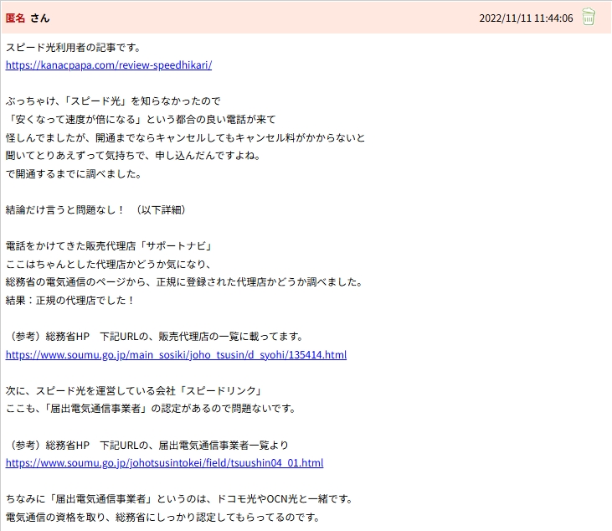Image resolution: width=612 pixels, height=531 pixels.
Task: Click the line mentioning 届出電気通信事業者一覧より
Action: [147, 445]
